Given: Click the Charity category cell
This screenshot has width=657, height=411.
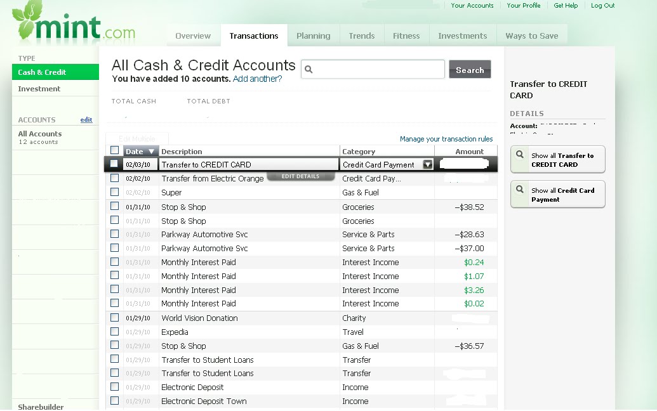Looking at the screenshot, I should pyautogui.click(x=354, y=318).
